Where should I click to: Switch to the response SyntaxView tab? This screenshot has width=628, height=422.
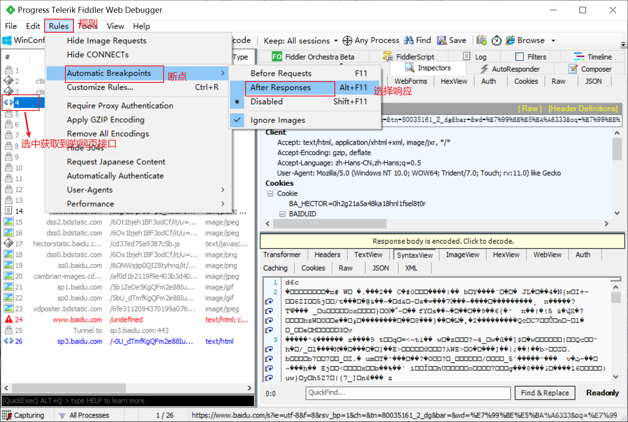click(x=415, y=255)
